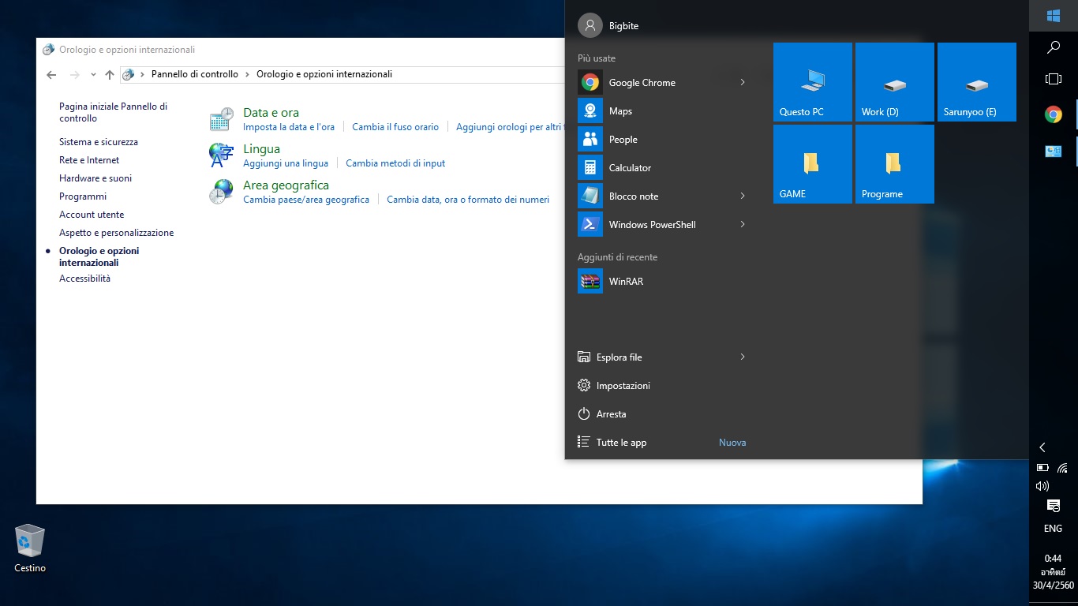Click the Aggiungi una lingua link
1078x606 pixels.
pyautogui.click(x=286, y=163)
